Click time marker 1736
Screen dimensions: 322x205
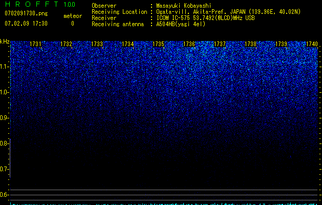point(189,44)
